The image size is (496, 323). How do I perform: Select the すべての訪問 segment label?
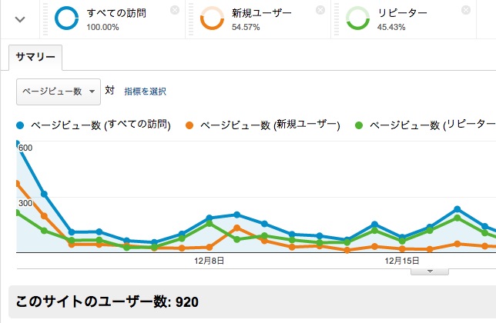click(117, 13)
